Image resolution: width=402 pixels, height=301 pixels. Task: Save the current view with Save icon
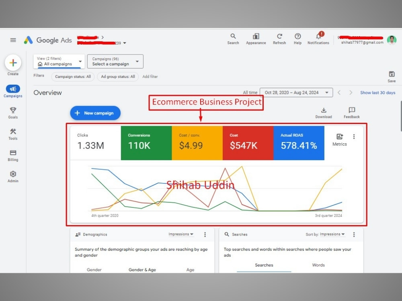click(392, 77)
